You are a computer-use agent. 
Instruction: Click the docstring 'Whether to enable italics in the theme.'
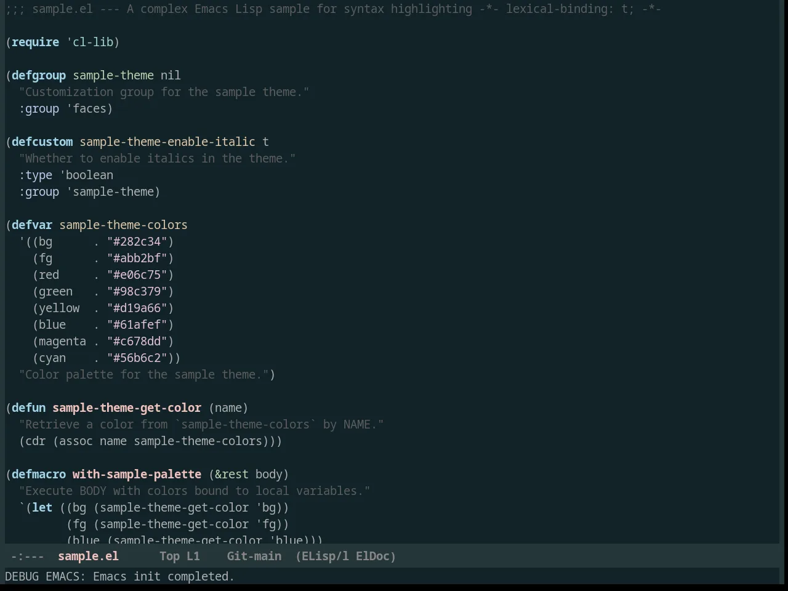pos(157,158)
